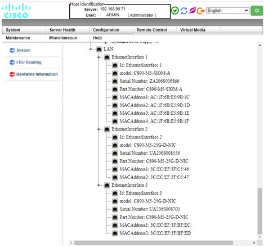
Task: Open the Maintenance menu
Action: coord(18,38)
